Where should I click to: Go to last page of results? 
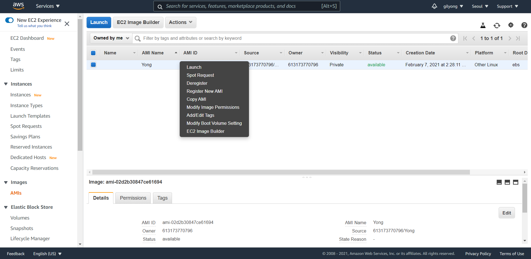(518, 38)
